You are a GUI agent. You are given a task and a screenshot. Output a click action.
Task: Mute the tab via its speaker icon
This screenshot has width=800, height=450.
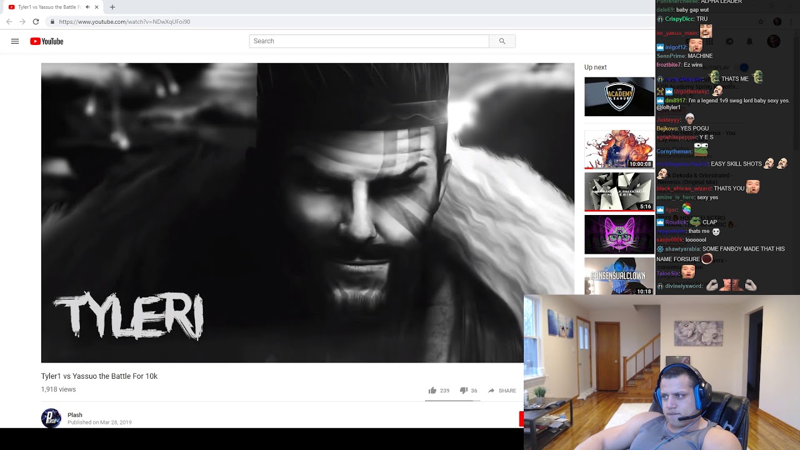(x=87, y=7)
